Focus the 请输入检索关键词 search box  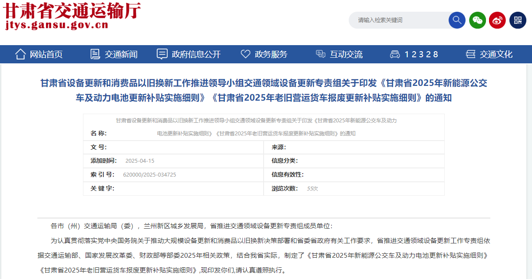click(397, 20)
